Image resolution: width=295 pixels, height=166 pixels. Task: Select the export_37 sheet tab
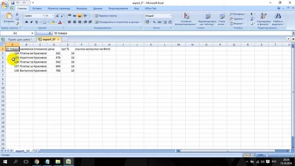23,151
